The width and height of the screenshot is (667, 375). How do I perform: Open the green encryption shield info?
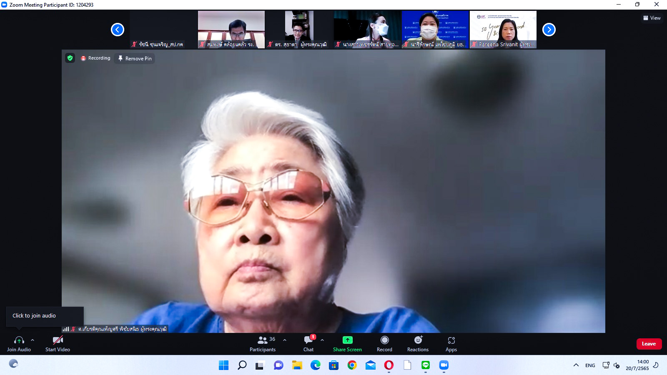pos(70,58)
